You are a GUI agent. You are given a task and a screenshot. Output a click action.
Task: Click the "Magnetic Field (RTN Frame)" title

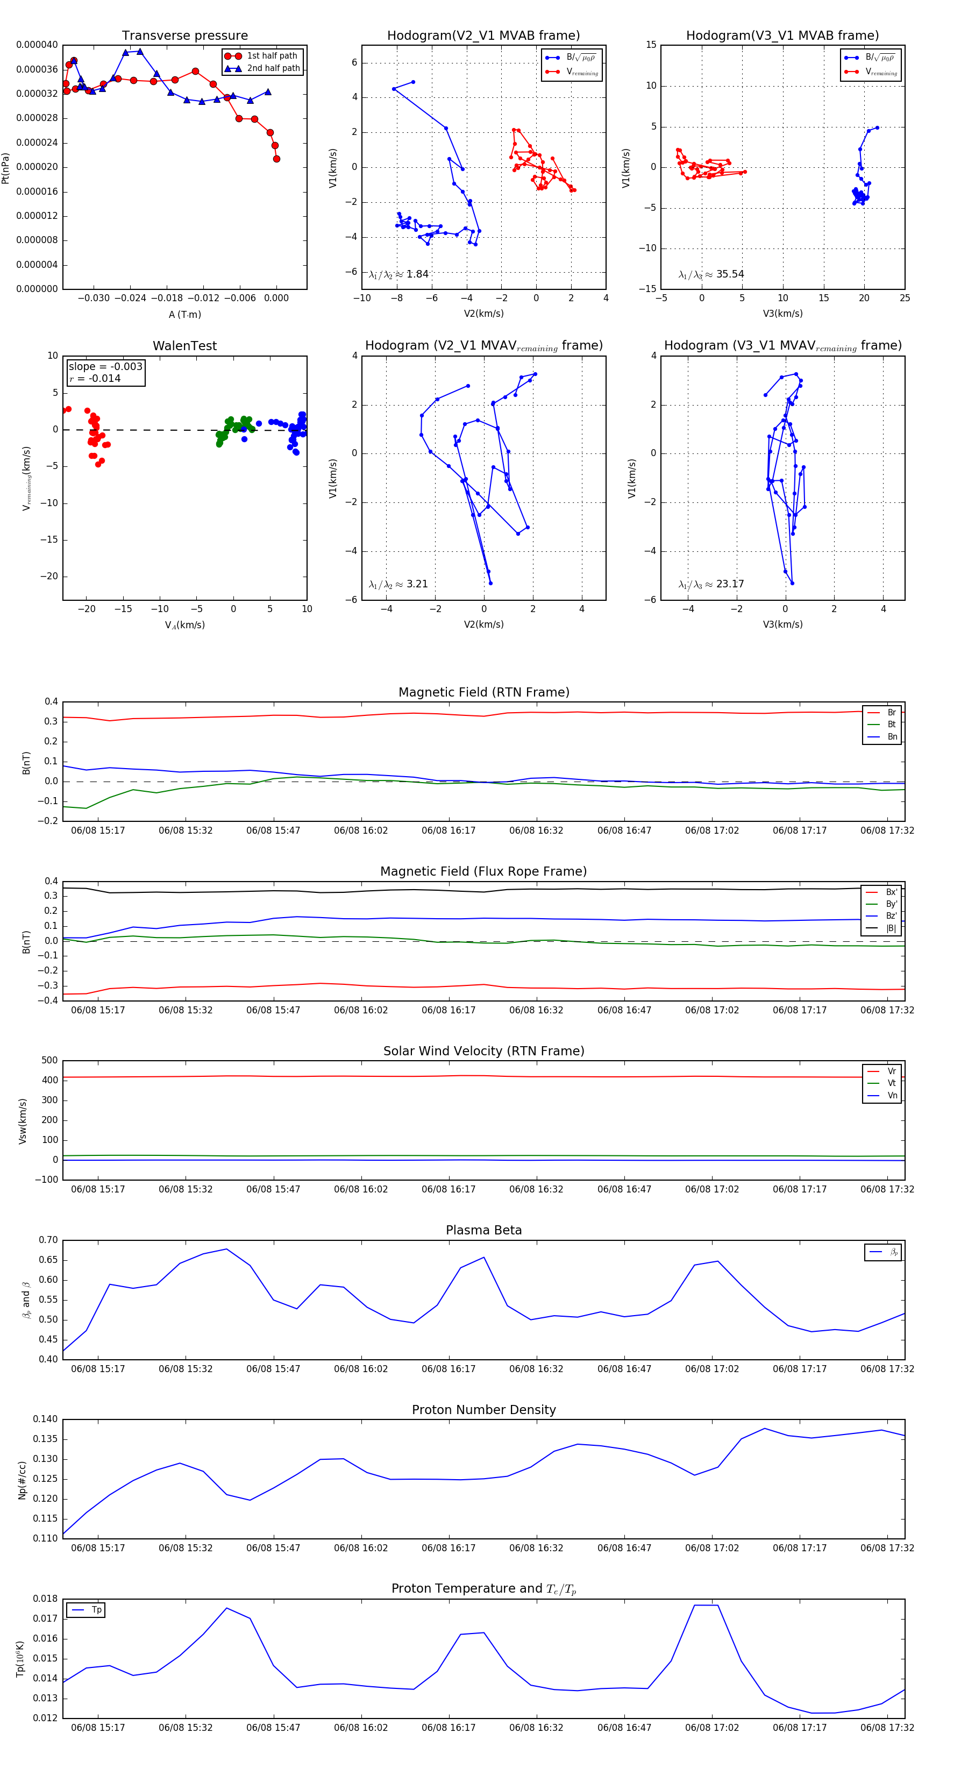click(x=483, y=692)
